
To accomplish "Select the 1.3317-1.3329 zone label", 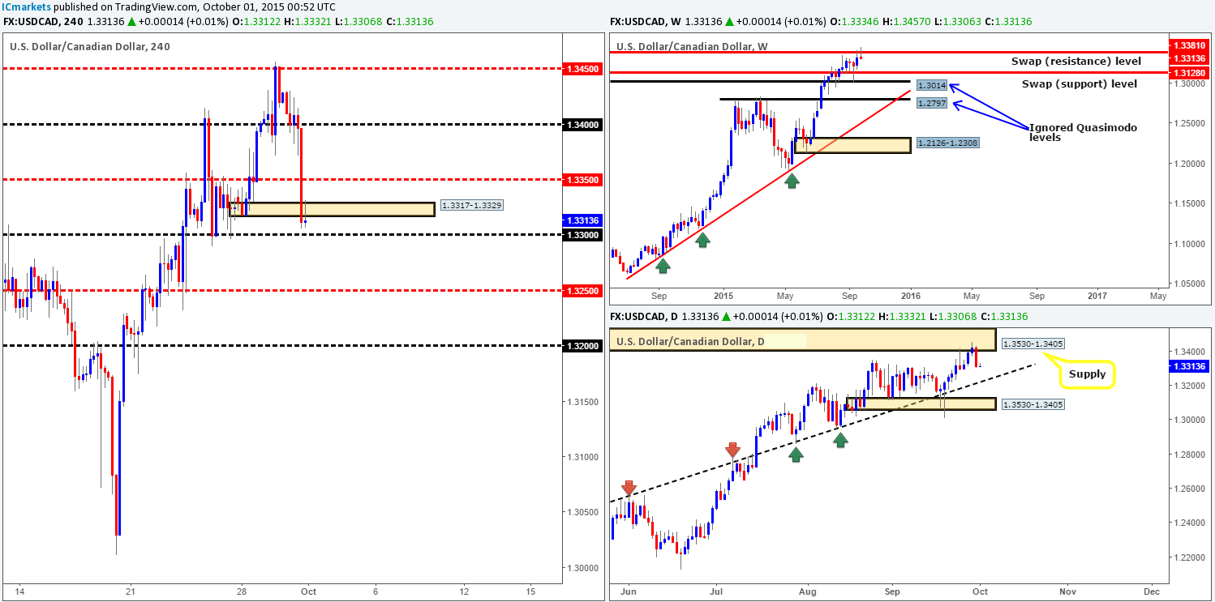I will [473, 205].
